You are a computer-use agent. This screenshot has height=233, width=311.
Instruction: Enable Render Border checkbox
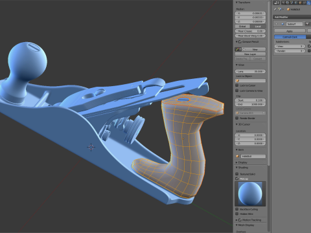237,118
